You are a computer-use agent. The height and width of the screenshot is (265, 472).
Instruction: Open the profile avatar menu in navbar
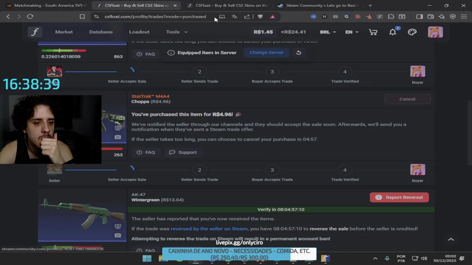[435, 32]
